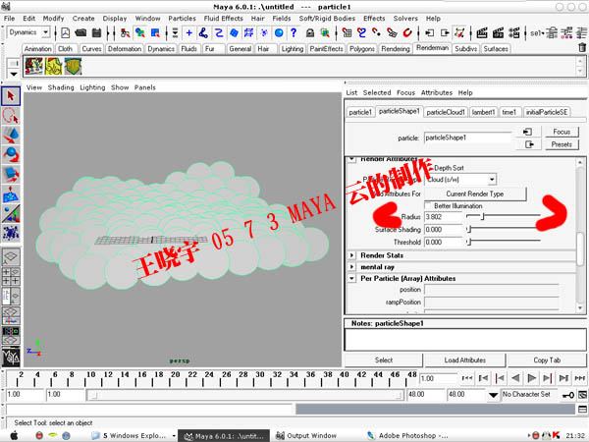Switch to the particleCloud1 tab

(446, 112)
